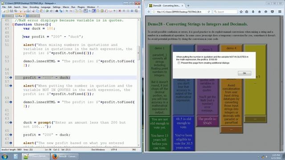Select the Demo28 Firefox tab
This screenshot has height=160, width=285.
point(166,6)
